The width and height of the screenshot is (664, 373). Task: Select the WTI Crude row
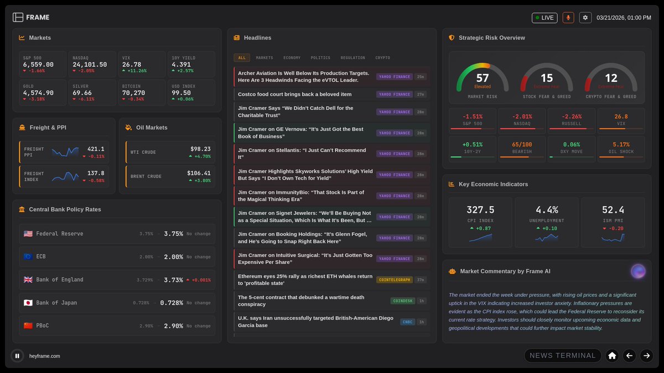point(170,152)
